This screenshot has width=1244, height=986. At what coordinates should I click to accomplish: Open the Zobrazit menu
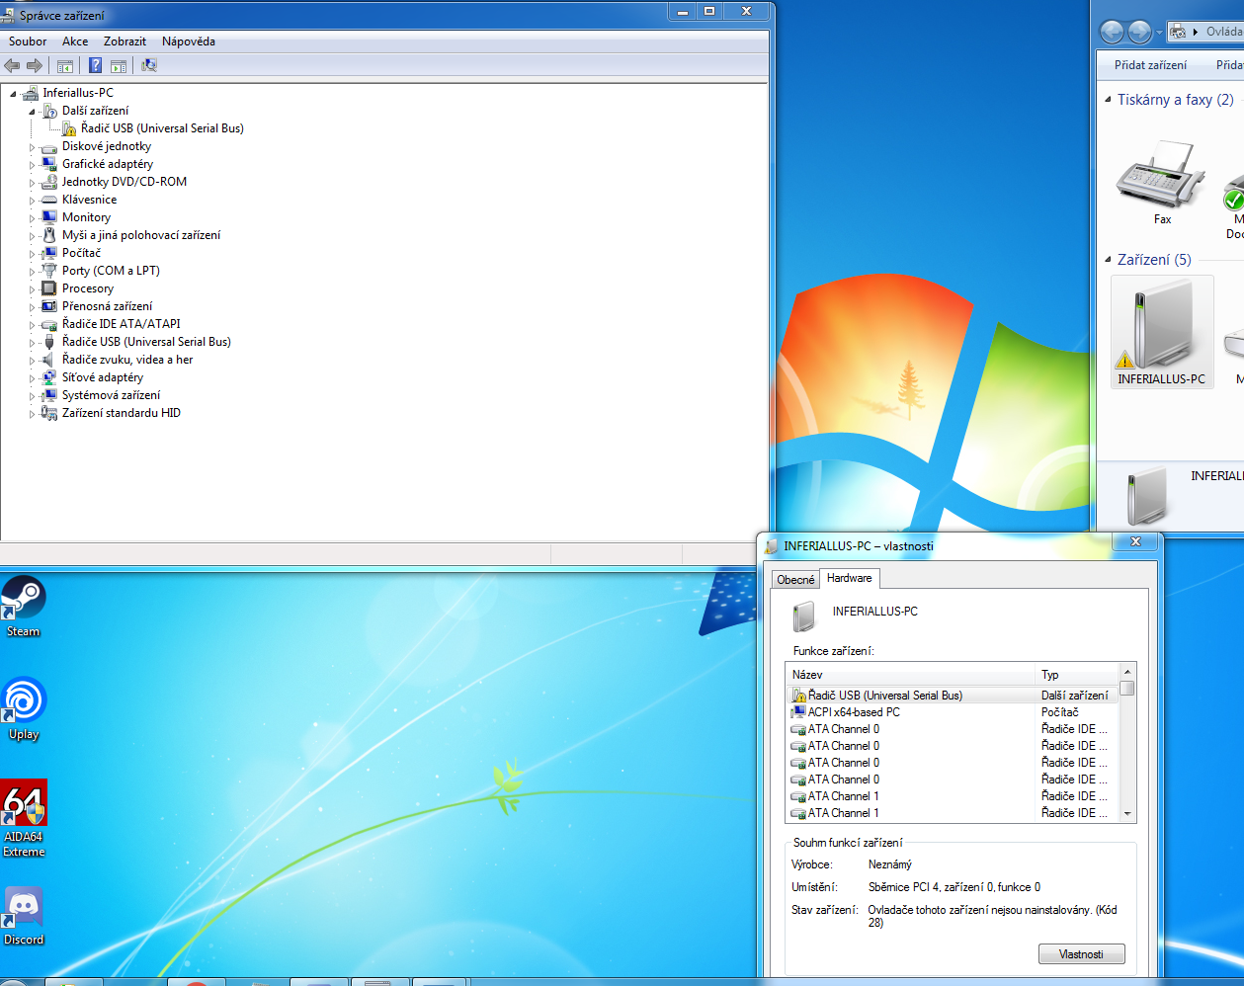click(x=124, y=41)
